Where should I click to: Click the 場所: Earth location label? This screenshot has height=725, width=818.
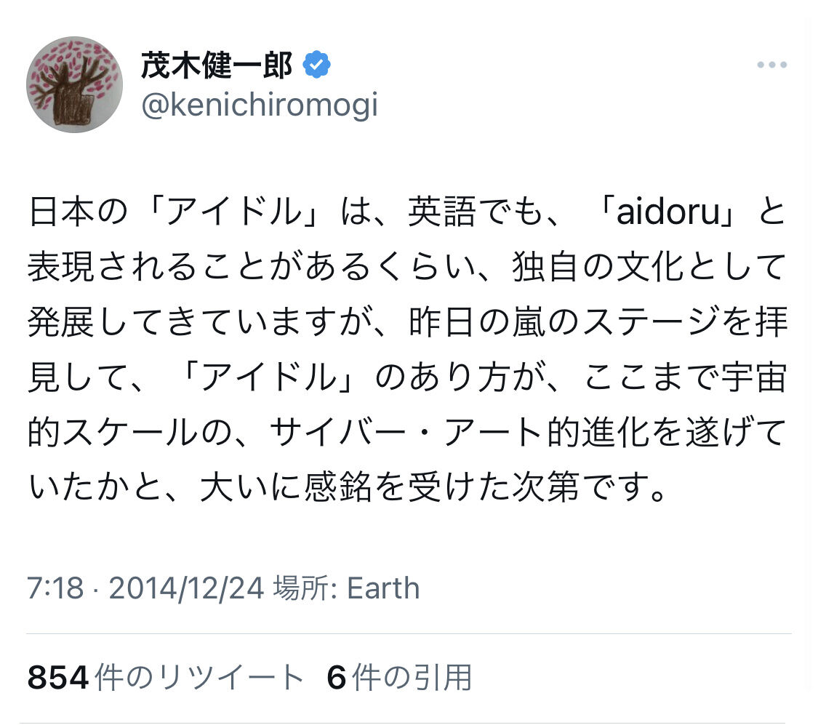coord(346,588)
